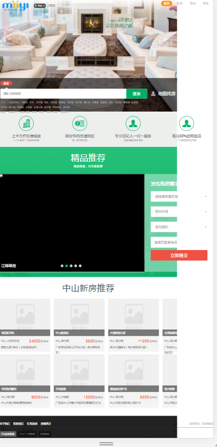Open the black carousel slide image

[72, 223]
